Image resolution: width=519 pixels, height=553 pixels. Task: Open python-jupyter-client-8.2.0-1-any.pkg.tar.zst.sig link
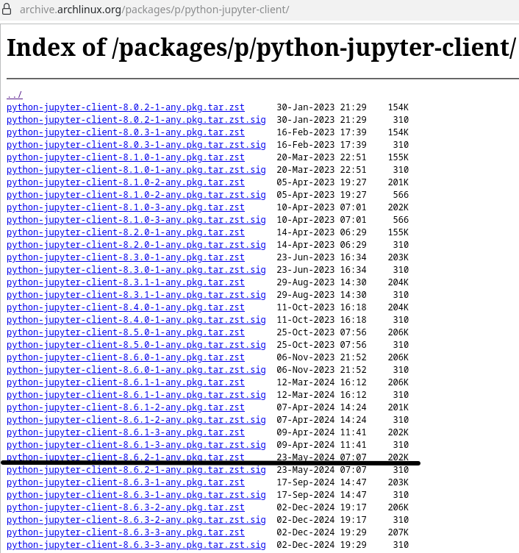click(x=136, y=245)
